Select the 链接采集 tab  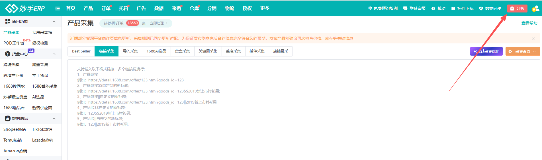[107, 51]
